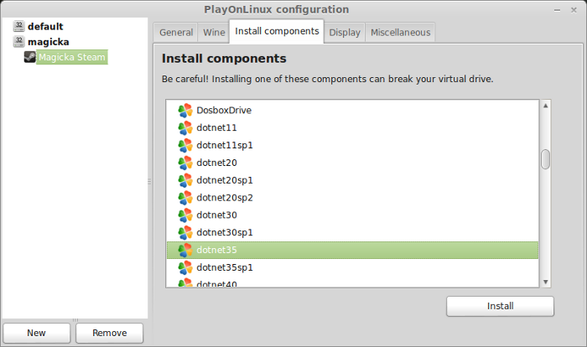Click the New button

click(36, 333)
